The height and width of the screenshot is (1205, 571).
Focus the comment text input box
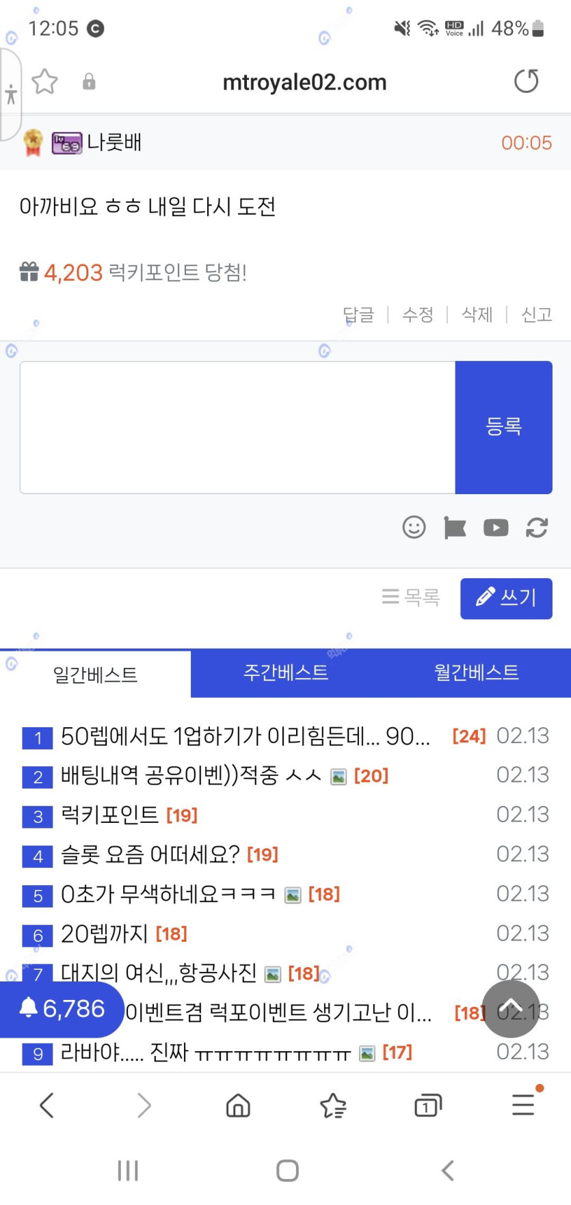pyautogui.click(x=237, y=427)
